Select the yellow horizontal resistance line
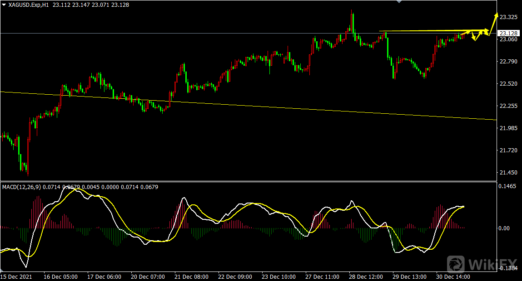This screenshot has width=522, height=281. (427, 31)
